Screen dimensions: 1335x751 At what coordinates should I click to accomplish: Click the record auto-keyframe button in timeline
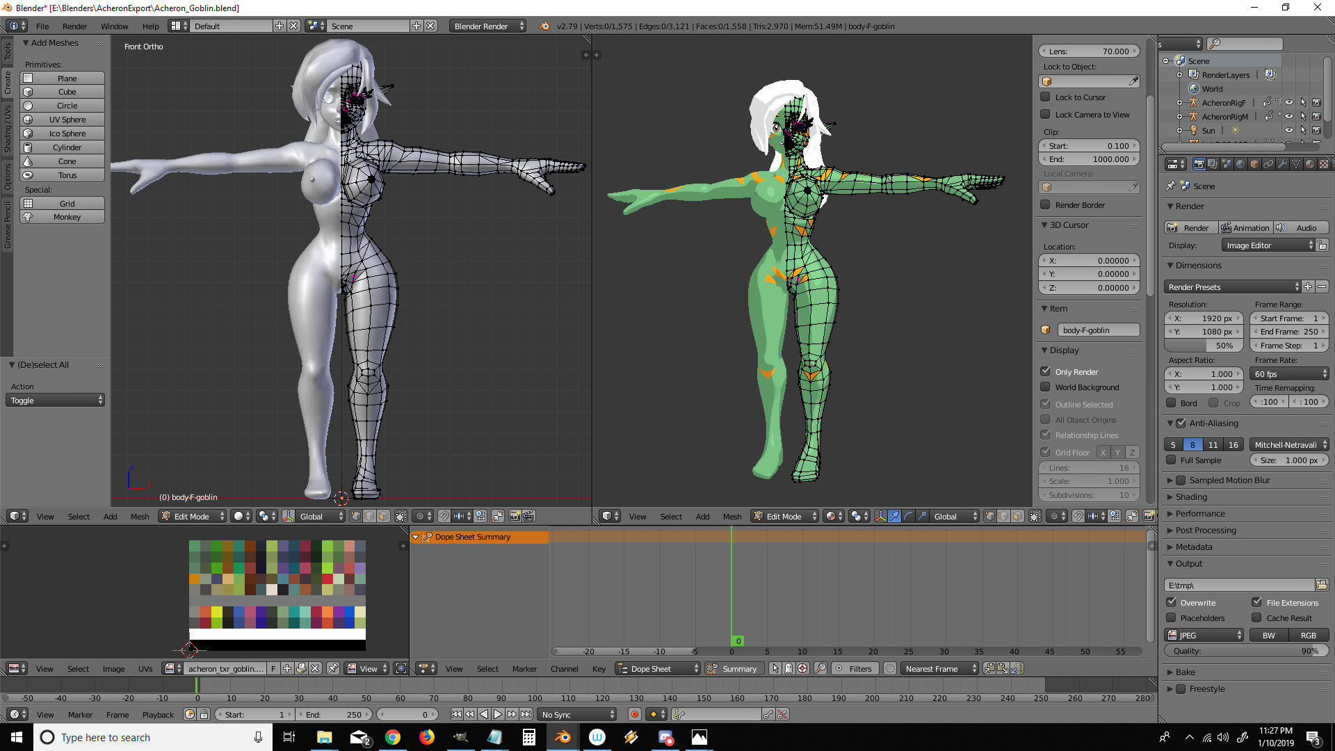[634, 714]
